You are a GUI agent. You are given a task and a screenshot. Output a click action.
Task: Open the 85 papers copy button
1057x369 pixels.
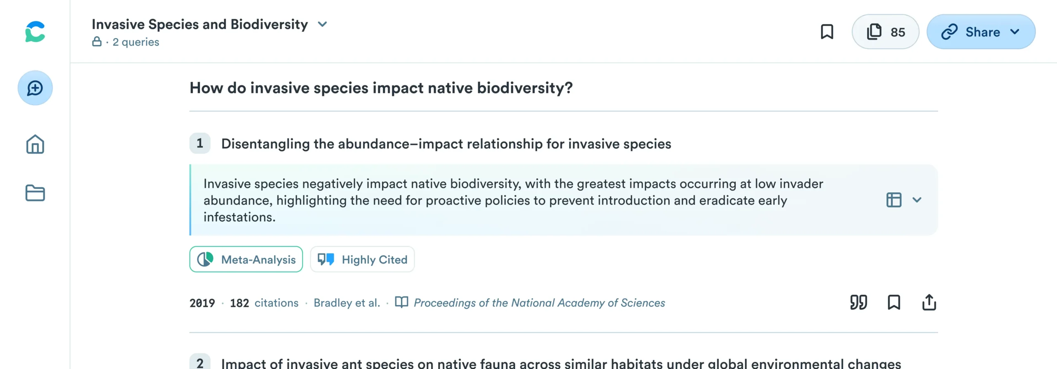pyautogui.click(x=885, y=32)
